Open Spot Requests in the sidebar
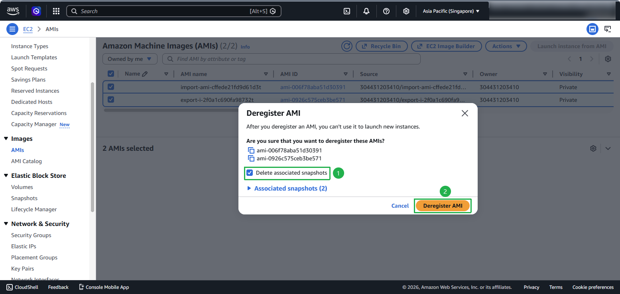The width and height of the screenshot is (620, 294). pos(29,68)
